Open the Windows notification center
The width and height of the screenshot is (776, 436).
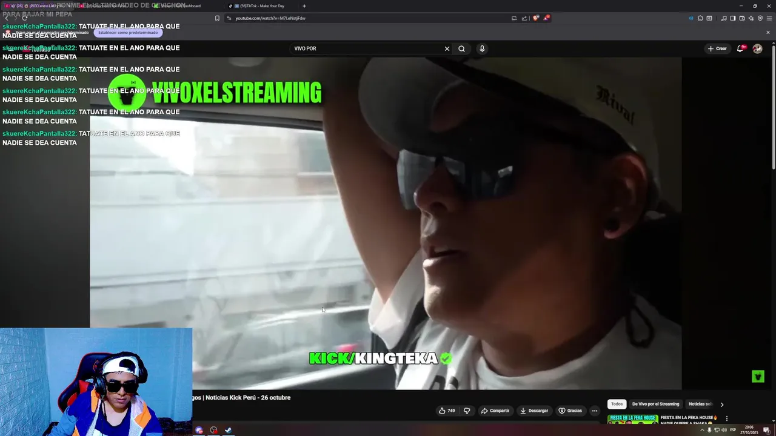[766, 430]
